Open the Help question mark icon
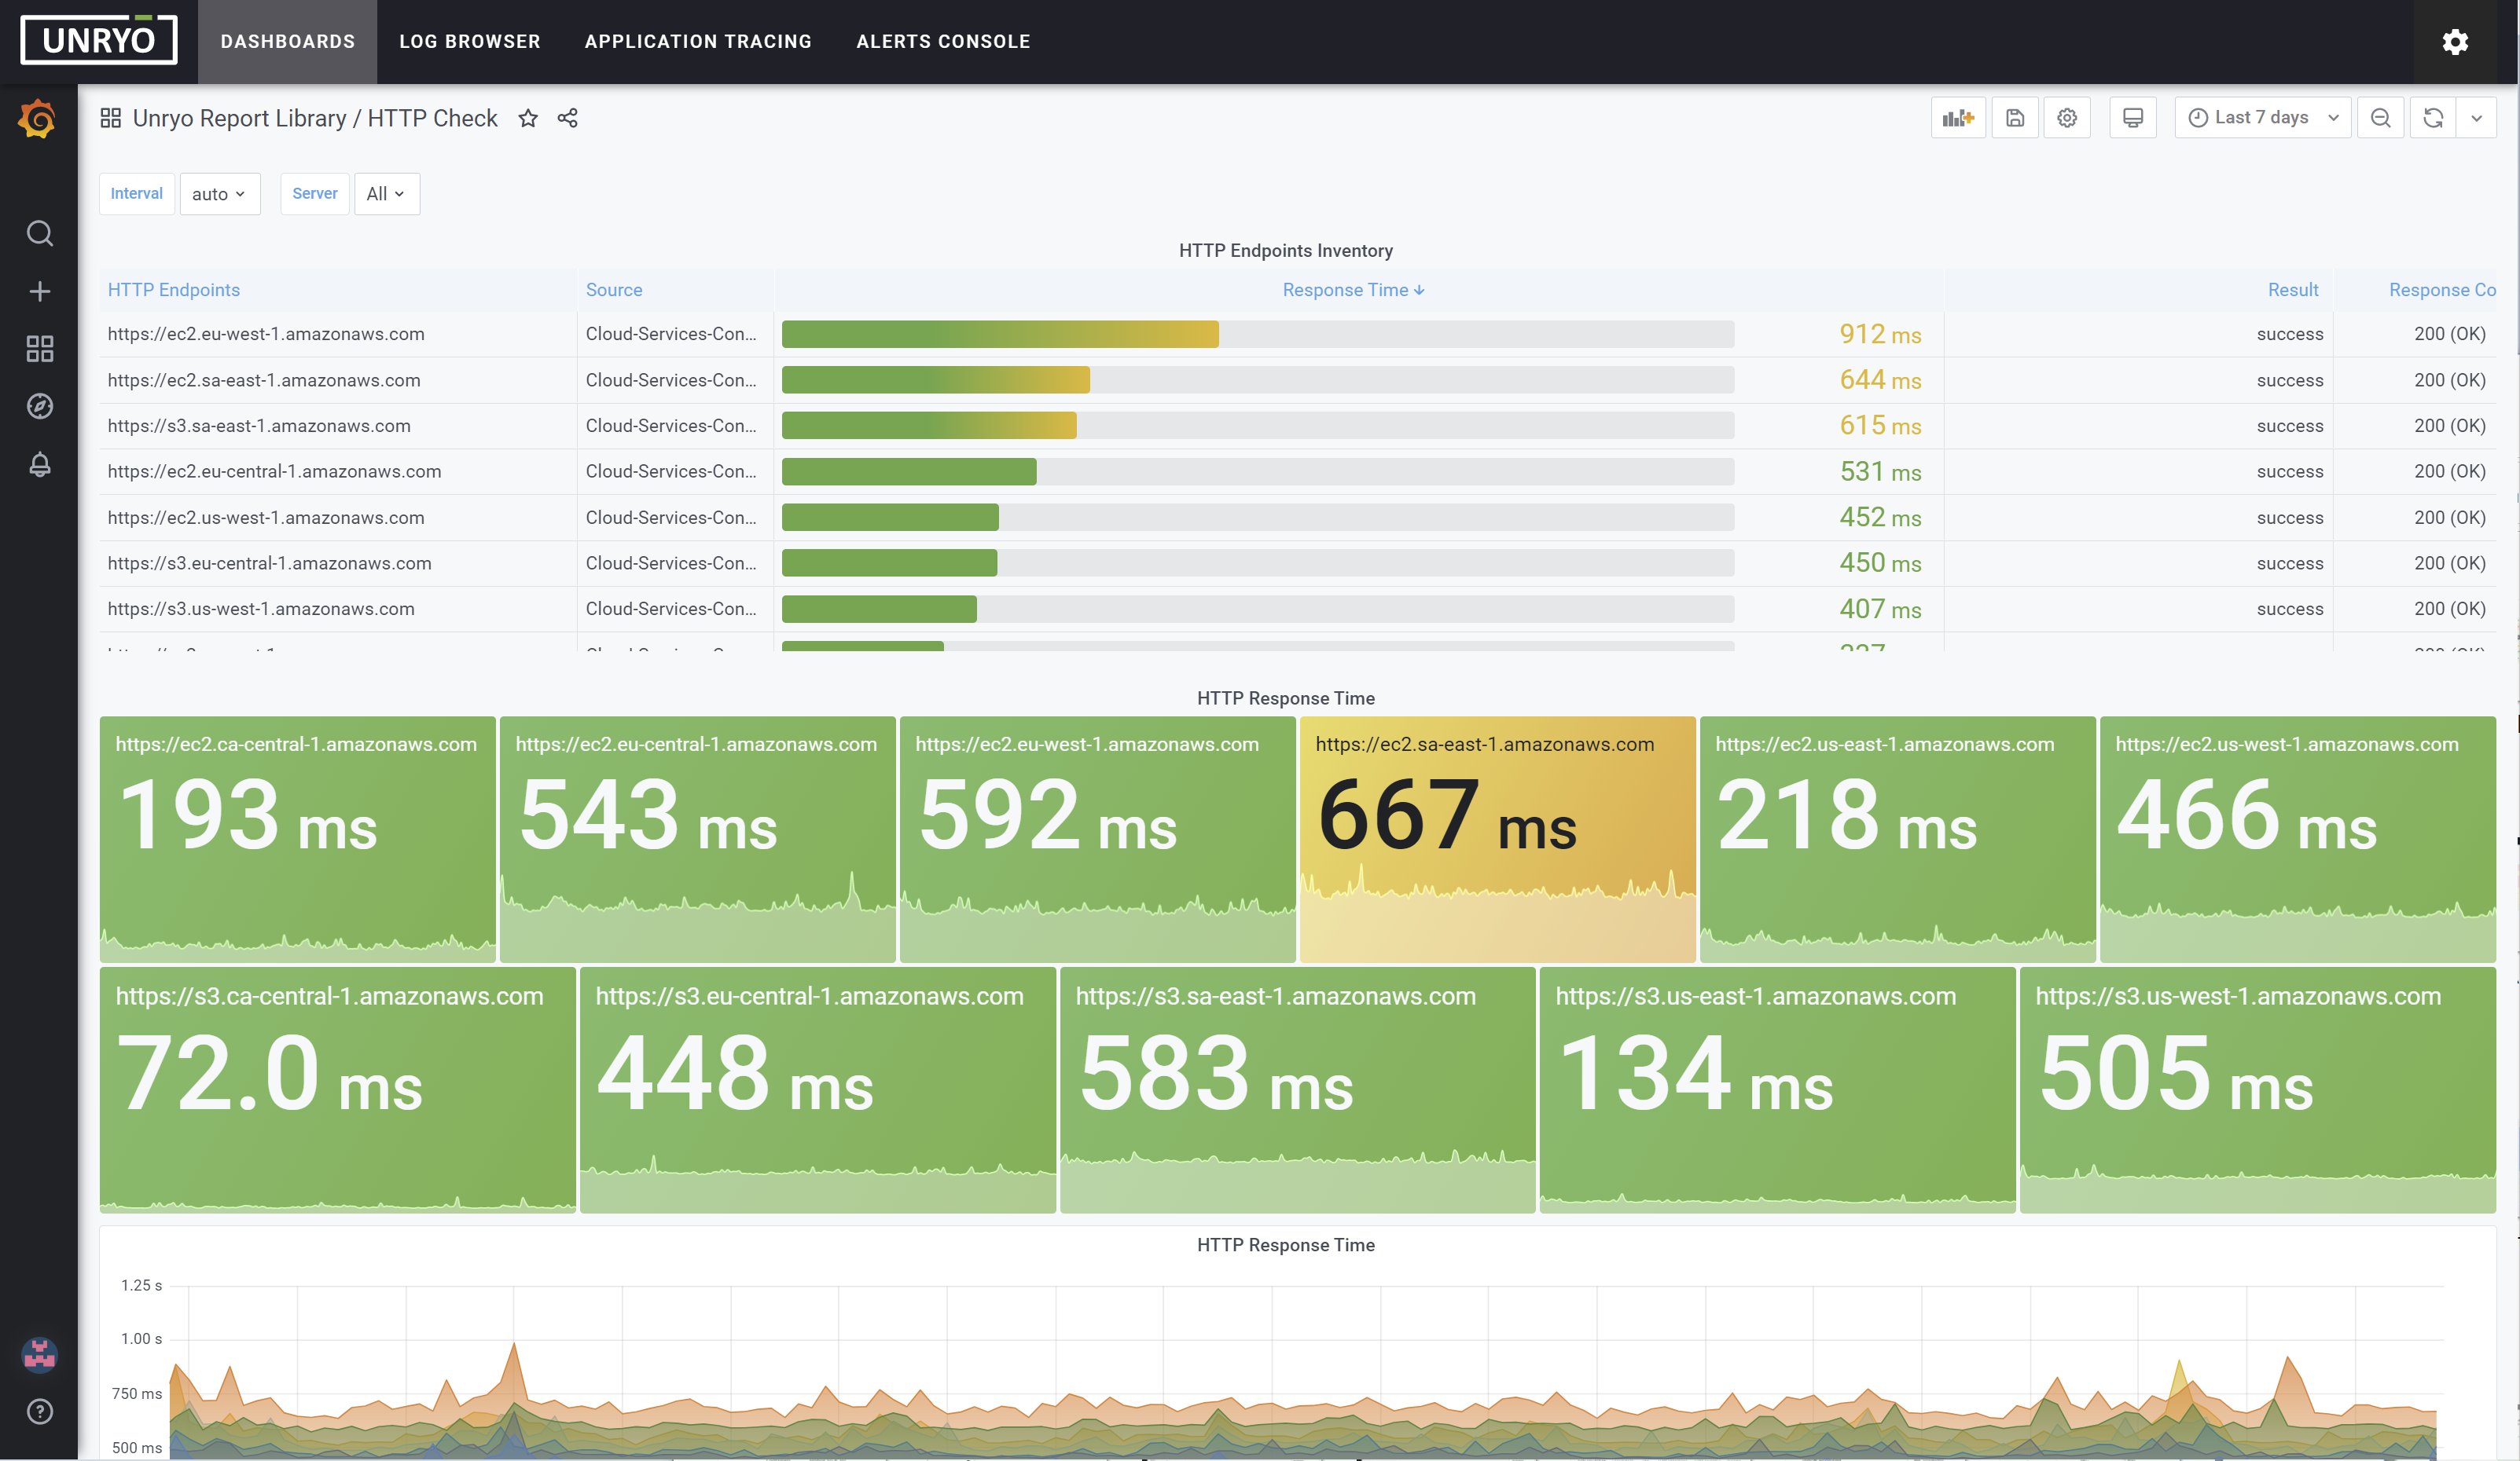 pos(39,1411)
